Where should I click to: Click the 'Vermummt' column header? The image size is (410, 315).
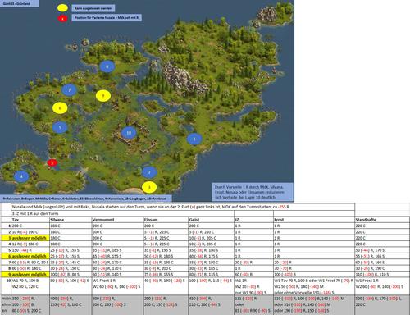(x=117, y=220)
